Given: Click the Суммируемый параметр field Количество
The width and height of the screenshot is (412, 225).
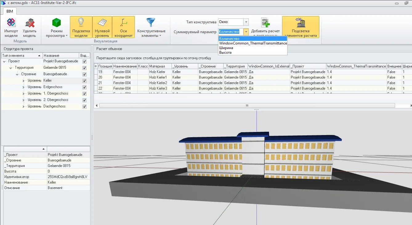Looking at the screenshot, I should click(x=231, y=32).
